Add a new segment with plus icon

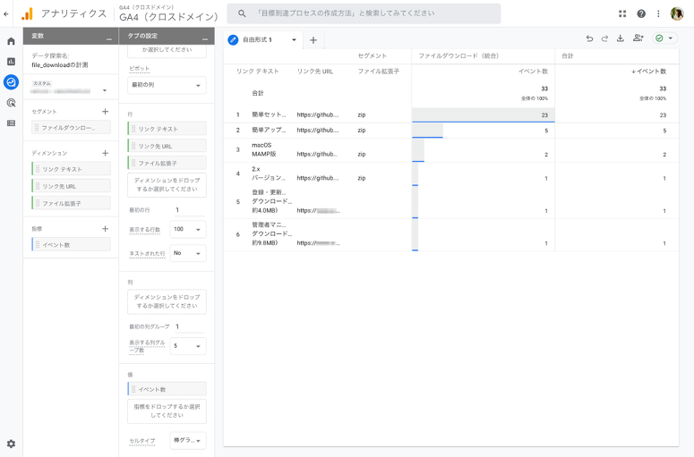[105, 112]
